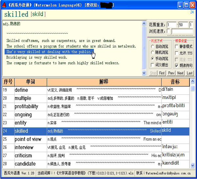Select the 自动浏览 radio button

(x=153, y=47)
